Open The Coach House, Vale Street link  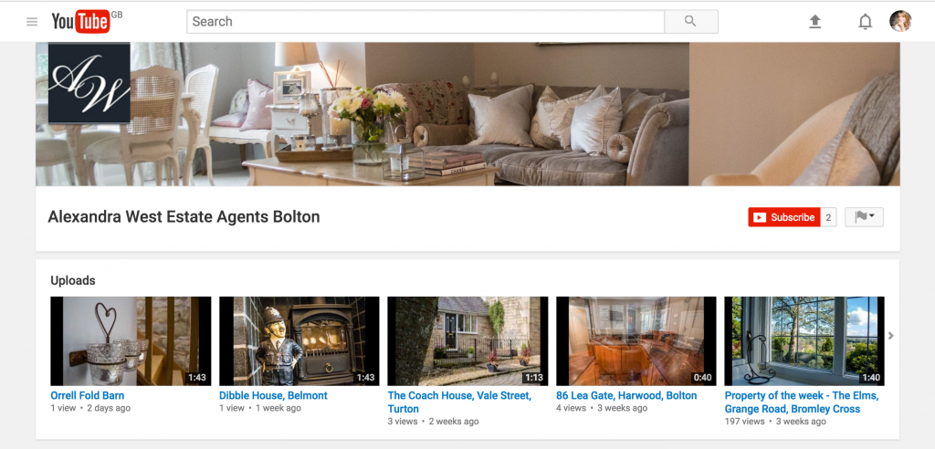459,402
